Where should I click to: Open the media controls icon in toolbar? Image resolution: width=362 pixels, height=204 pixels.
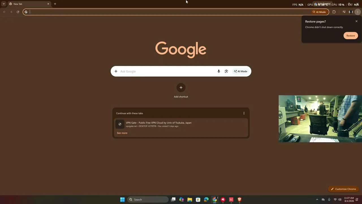344,12
